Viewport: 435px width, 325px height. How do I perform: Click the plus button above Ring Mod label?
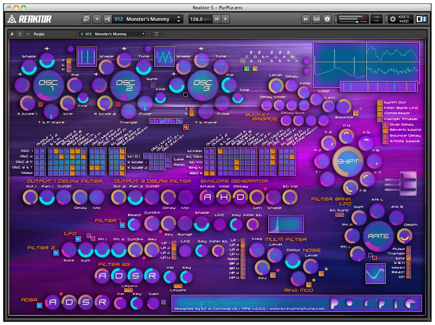click(x=309, y=285)
